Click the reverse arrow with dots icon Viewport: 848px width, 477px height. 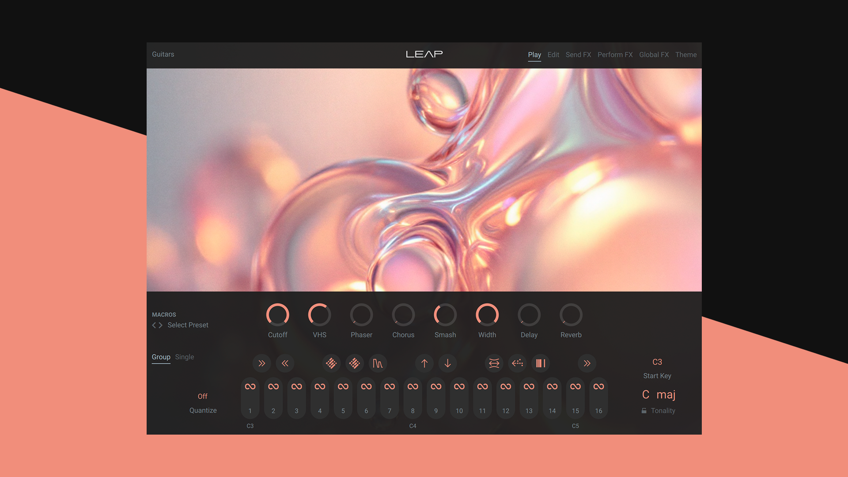tap(517, 363)
